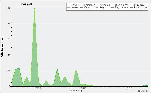Click the 0 y-axis label
The image size is (151, 93).
(x=10, y=86)
